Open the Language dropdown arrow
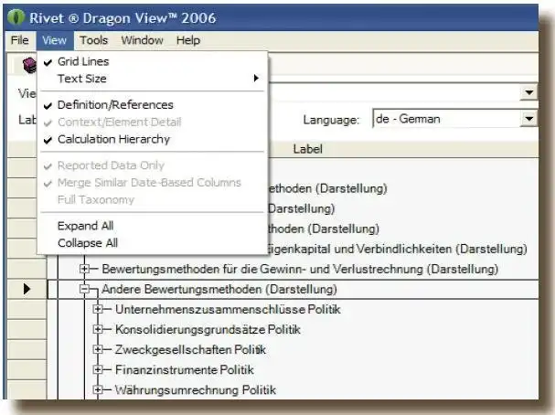The width and height of the screenshot is (555, 415). [528, 119]
